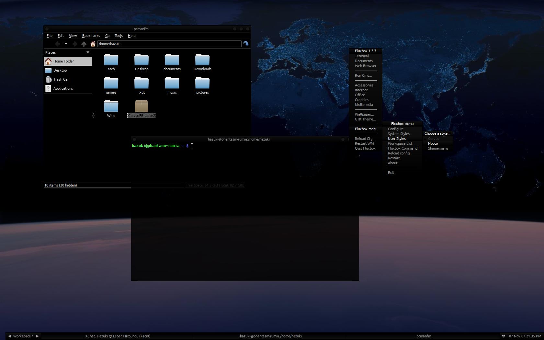Open the Help menu in pcmanfm
Screen dimensions: 544x340
coord(131,36)
